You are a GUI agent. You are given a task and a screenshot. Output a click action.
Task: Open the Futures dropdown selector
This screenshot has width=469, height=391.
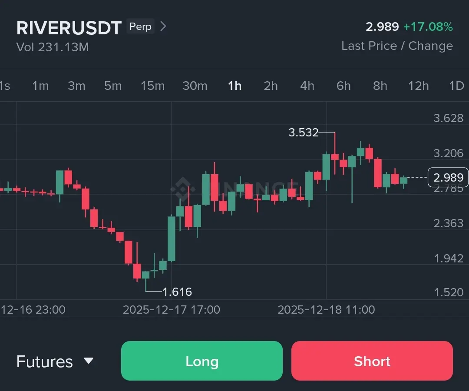pos(55,361)
